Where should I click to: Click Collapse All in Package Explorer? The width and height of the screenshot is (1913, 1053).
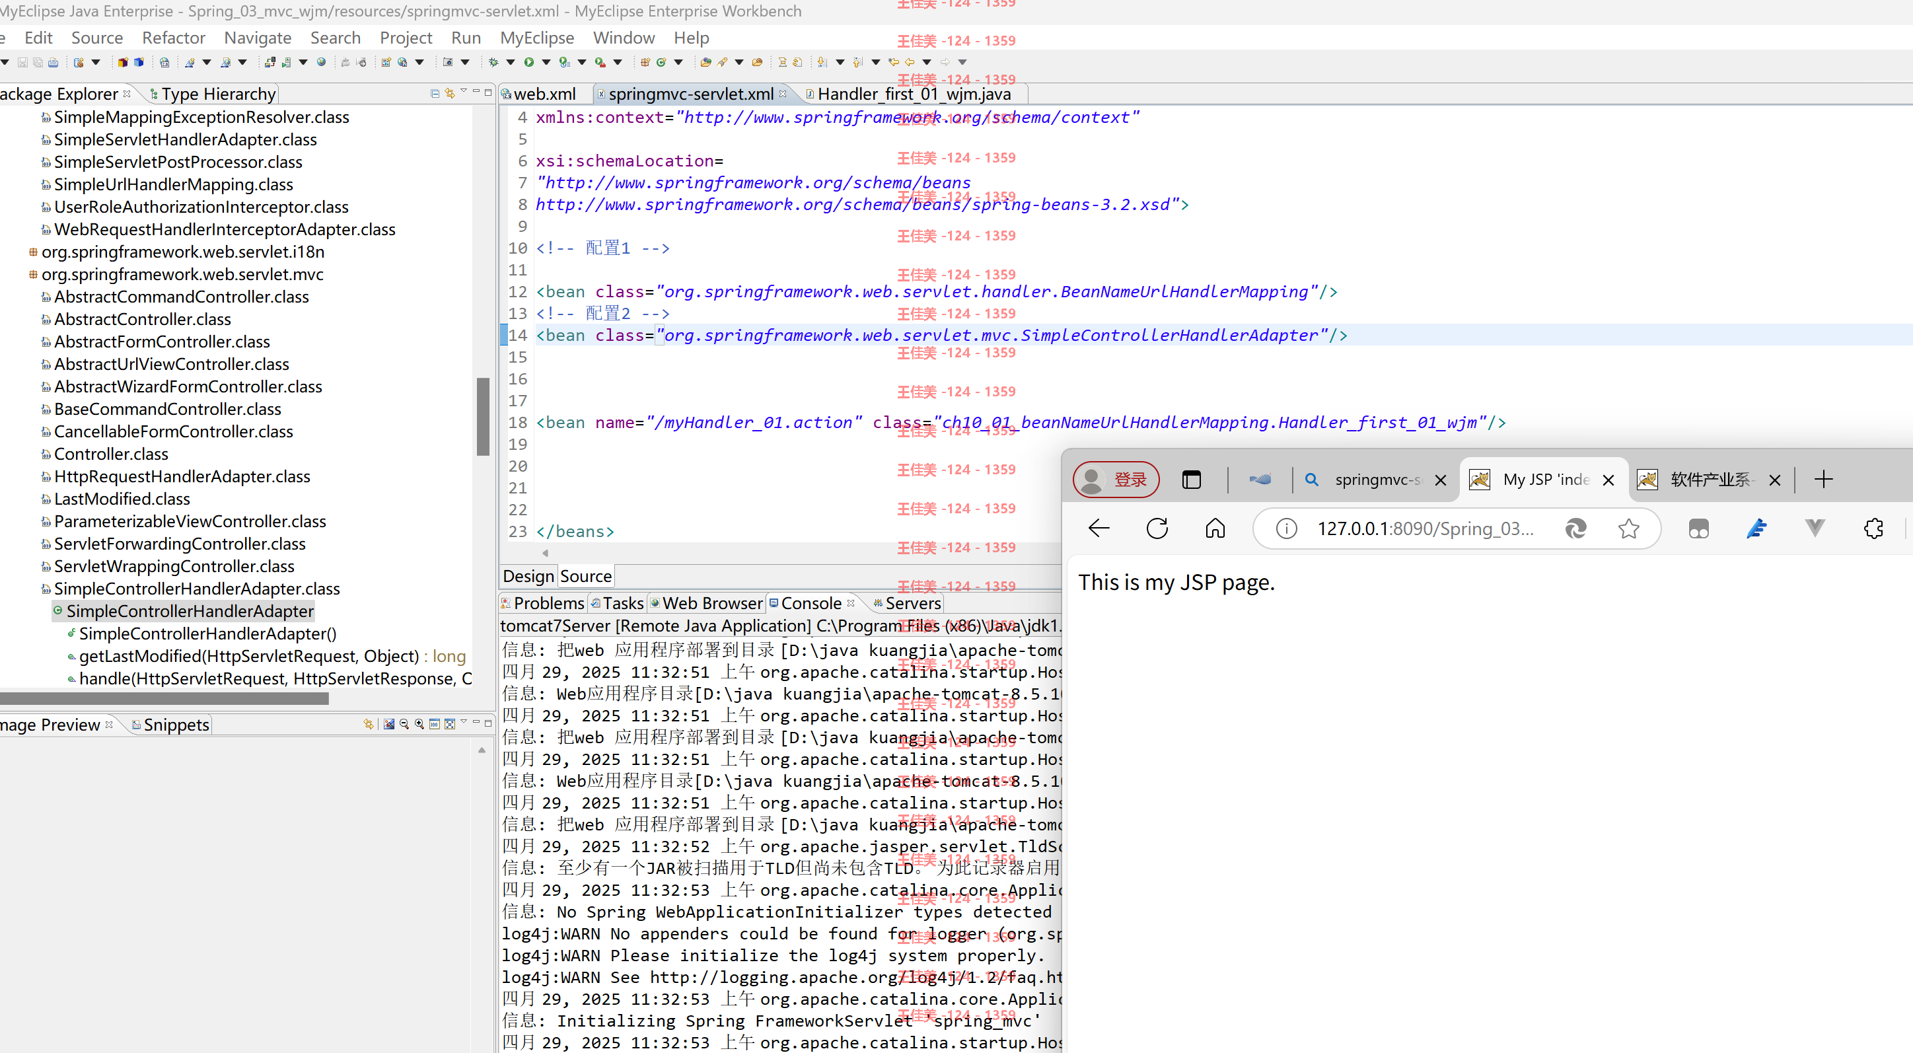click(x=435, y=94)
